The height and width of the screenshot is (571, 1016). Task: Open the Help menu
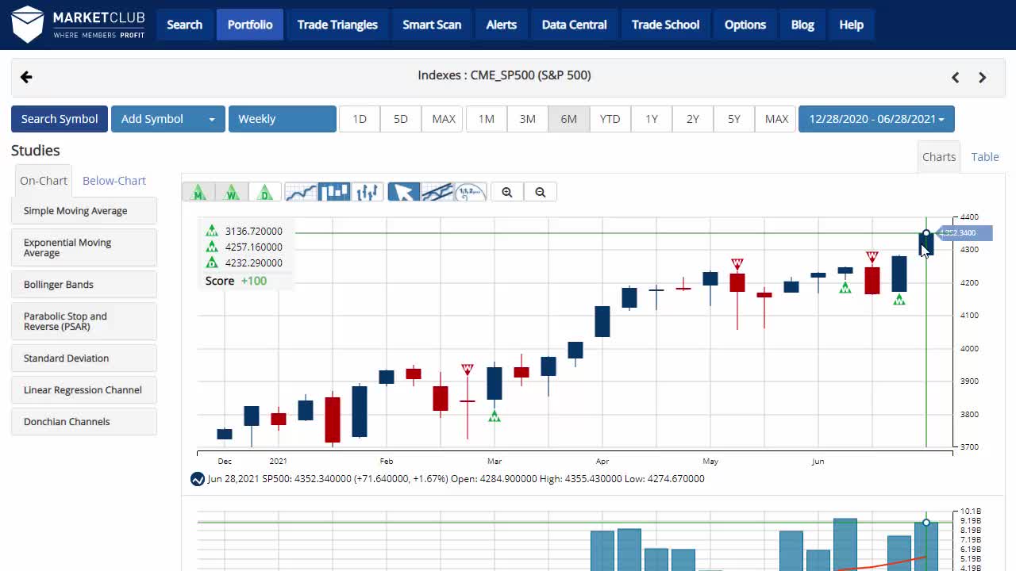point(852,25)
